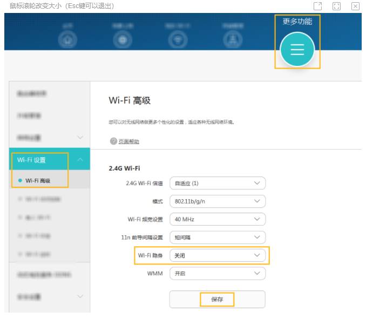The image size is (366, 325).
Task: Open the Wi-Fi 频宽设置 40 MHz dropdown
Action: pyautogui.click(x=218, y=220)
